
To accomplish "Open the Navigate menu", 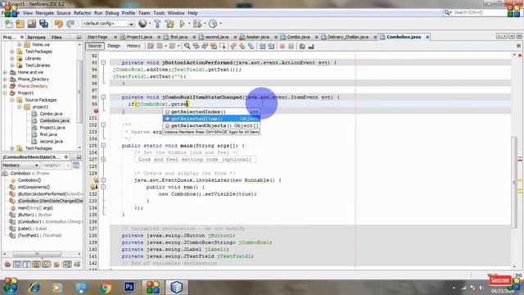I will point(44,13).
